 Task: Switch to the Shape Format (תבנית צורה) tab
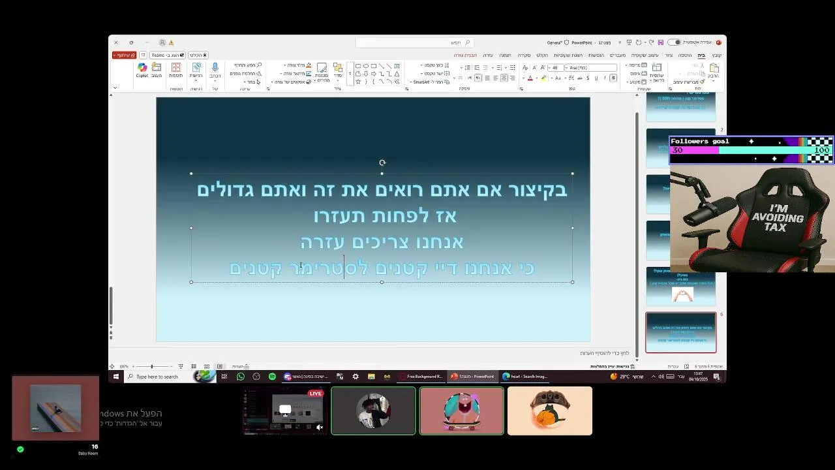pos(465,55)
